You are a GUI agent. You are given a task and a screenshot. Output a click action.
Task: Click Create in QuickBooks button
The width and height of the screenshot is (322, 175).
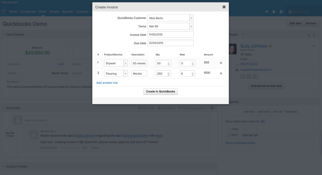click(x=161, y=91)
